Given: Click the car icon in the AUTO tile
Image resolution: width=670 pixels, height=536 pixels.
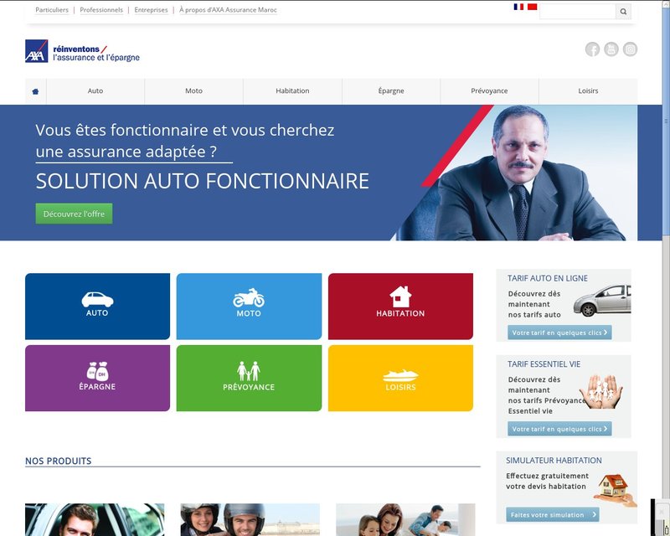Looking at the screenshot, I should 97,299.
